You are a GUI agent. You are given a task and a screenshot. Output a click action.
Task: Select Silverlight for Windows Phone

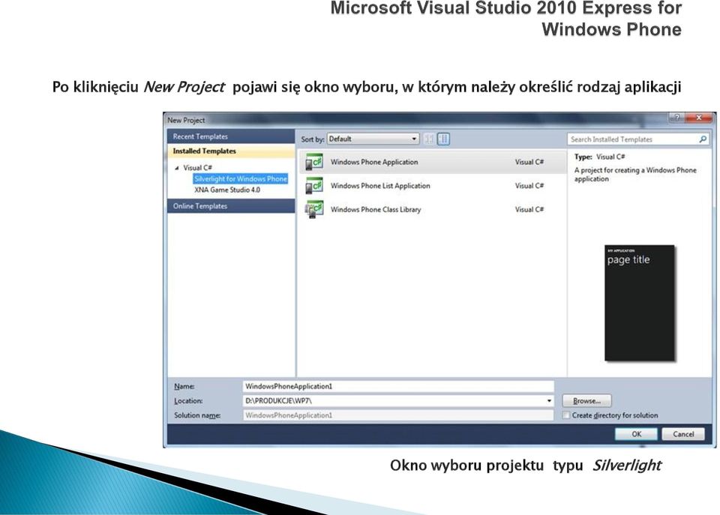tap(241, 178)
